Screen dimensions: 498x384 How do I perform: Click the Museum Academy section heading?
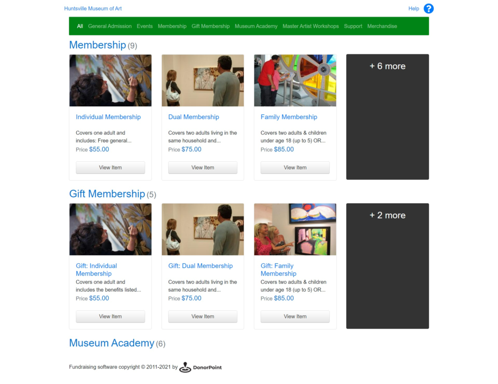[112, 343]
